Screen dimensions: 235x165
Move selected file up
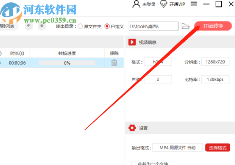29,26
